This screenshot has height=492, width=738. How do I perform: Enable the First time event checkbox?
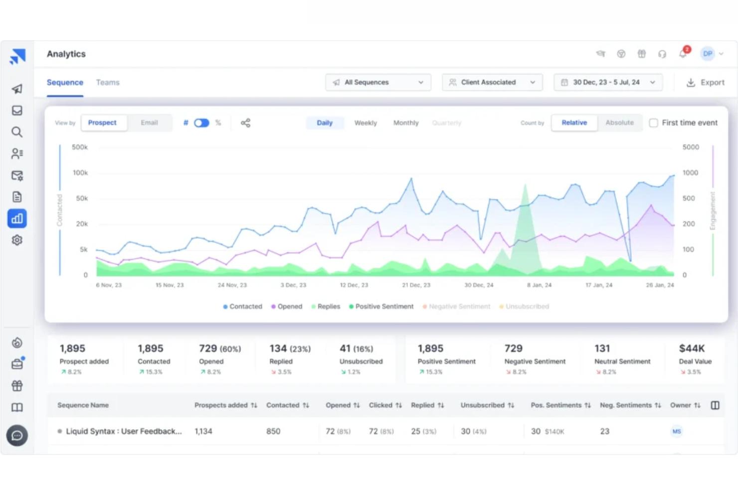(x=653, y=123)
